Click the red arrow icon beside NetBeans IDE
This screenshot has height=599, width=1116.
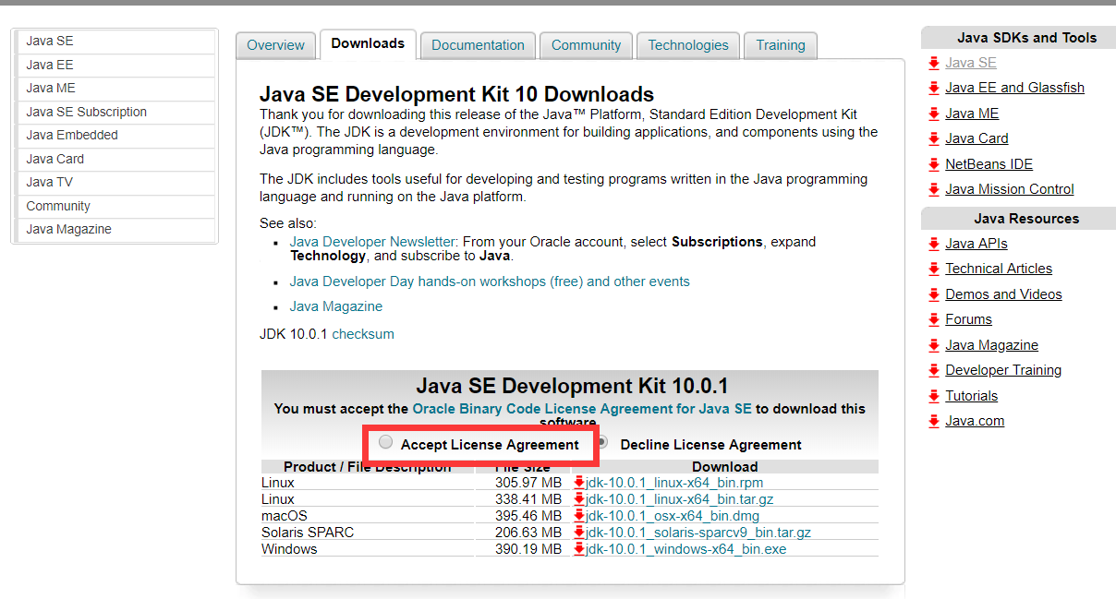[934, 165]
